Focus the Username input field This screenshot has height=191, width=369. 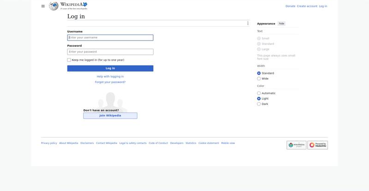click(110, 38)
